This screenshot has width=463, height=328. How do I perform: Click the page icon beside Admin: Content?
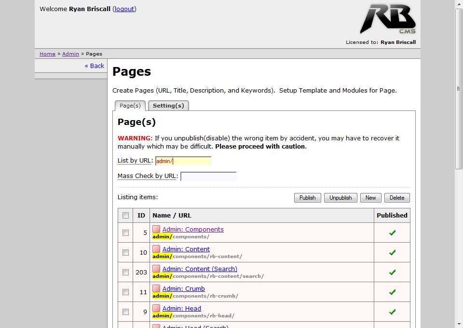[156, 249]
